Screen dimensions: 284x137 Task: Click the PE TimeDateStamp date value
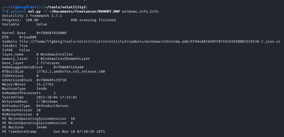[x=79, y=132]
